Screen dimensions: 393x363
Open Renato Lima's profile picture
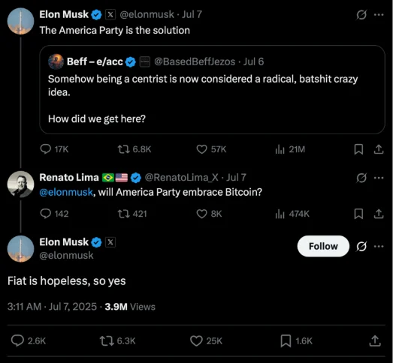pyautogui.click(x=20, y=184)
